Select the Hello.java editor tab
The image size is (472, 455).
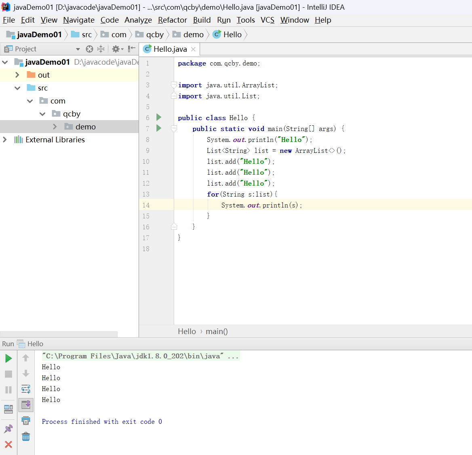[x=170, y=49]
